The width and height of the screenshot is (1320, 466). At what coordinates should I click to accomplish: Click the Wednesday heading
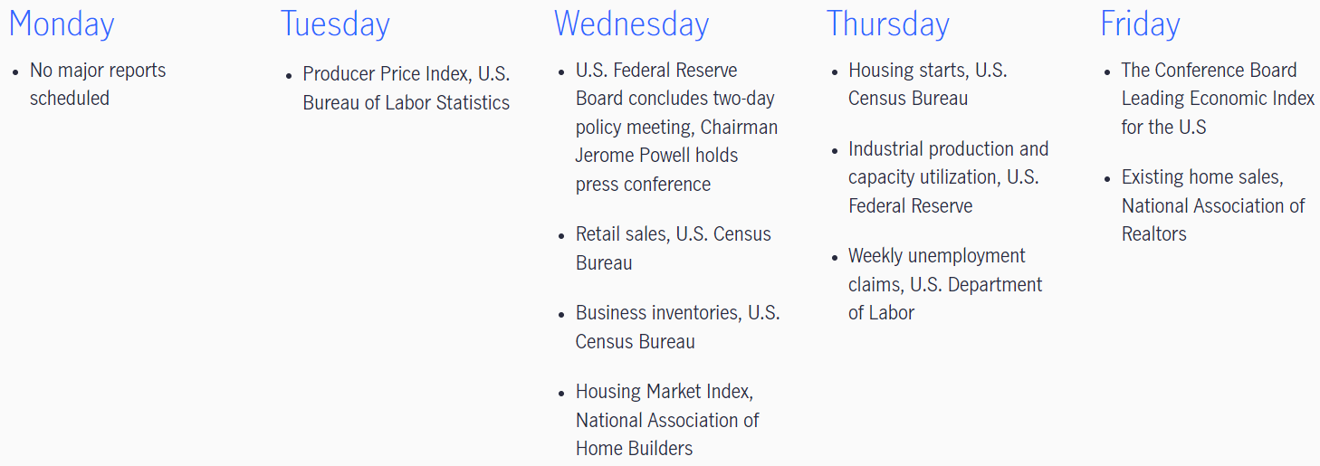pyautogui.click(x=632, y=24)
